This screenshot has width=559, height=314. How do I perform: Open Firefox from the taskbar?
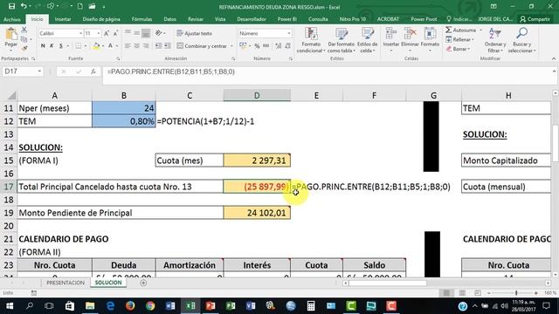[x=130, y=306]
